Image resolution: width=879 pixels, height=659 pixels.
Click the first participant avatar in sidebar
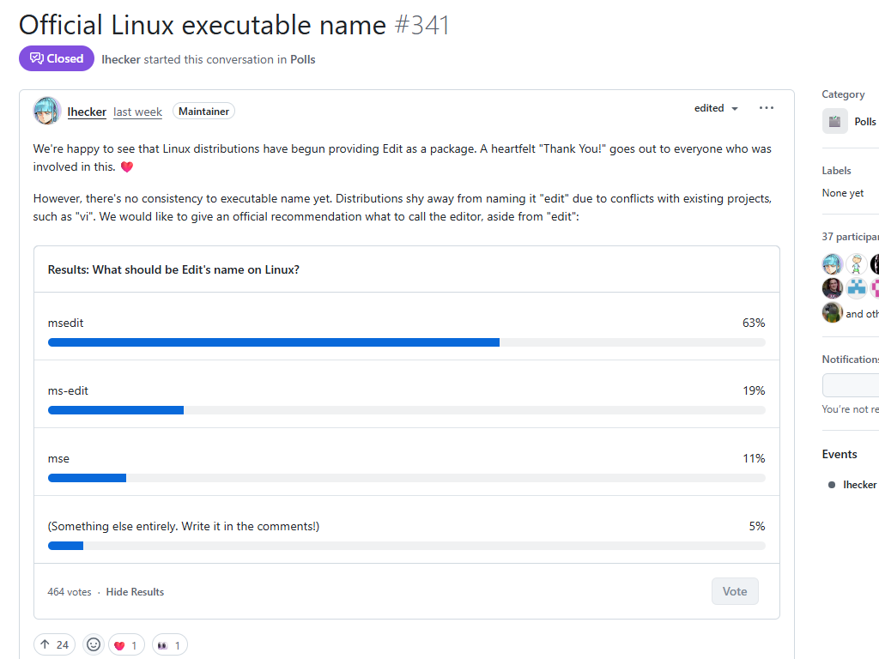click(832, 263)
